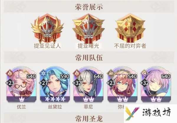Screen dimensions: 177x123
Task: Click the 提亚见证人 EX 400 badge
Action: point(47,28)
